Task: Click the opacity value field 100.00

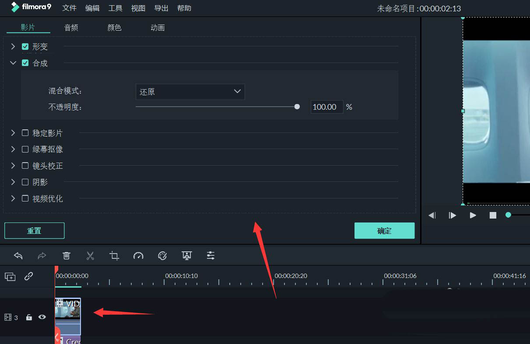Action: [x=327, y=107]
